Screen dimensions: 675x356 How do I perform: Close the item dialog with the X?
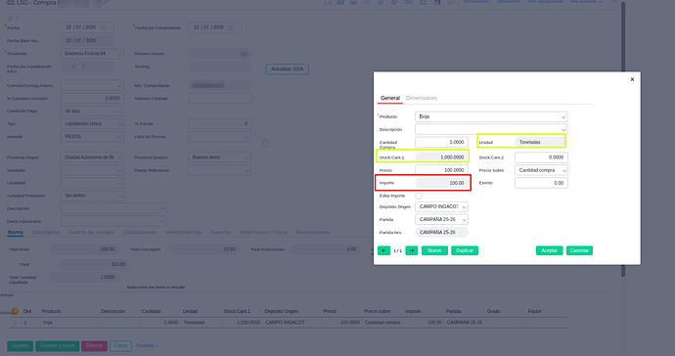click(x=632, y=79)
